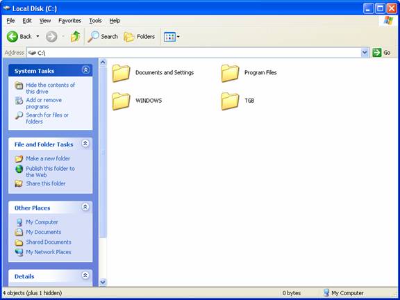
Task: Click the Share this folder icon
Action: [x=19, y=183]
